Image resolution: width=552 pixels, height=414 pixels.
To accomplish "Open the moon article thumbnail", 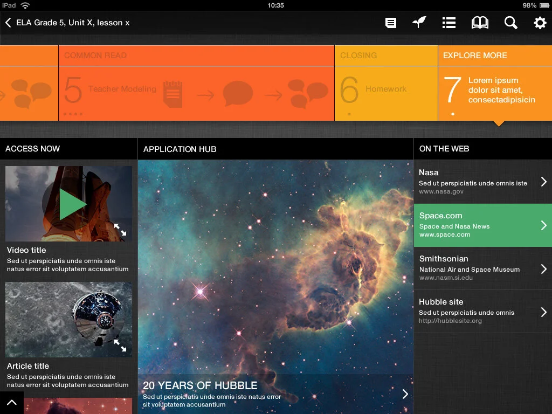I will (x=68, y=320).
